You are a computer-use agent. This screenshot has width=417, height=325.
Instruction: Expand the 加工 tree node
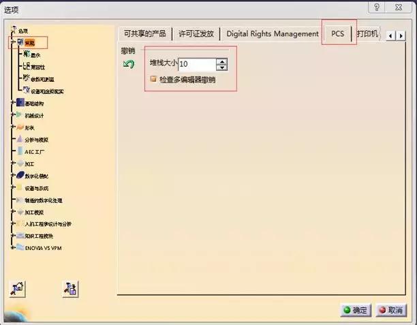pos(12,163)
